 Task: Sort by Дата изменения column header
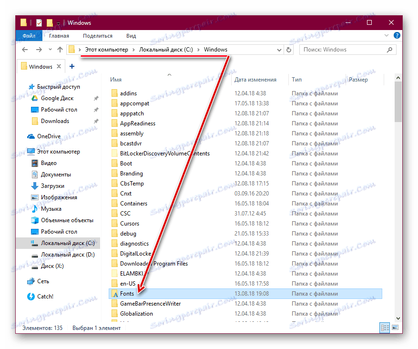[x=255, y=80]
